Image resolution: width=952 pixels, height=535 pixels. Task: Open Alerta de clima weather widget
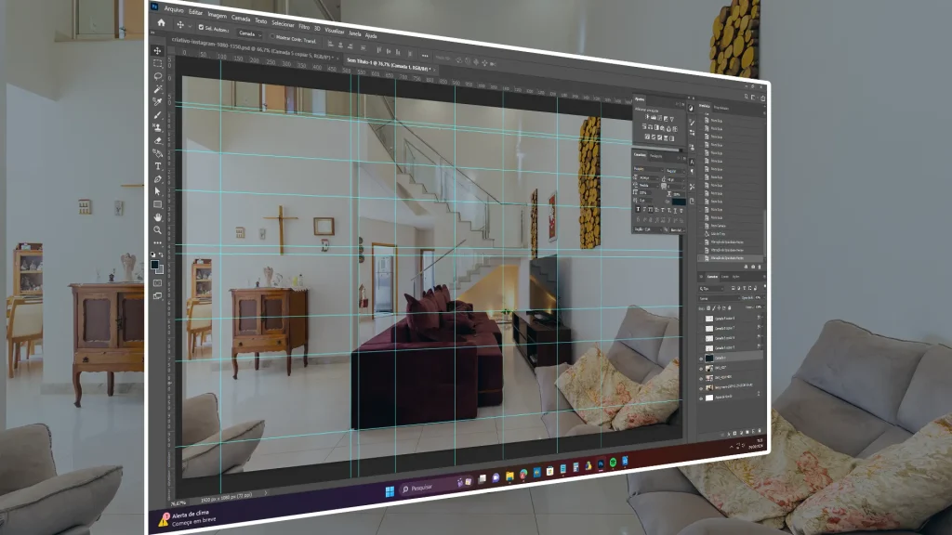(x=187, y=517)
